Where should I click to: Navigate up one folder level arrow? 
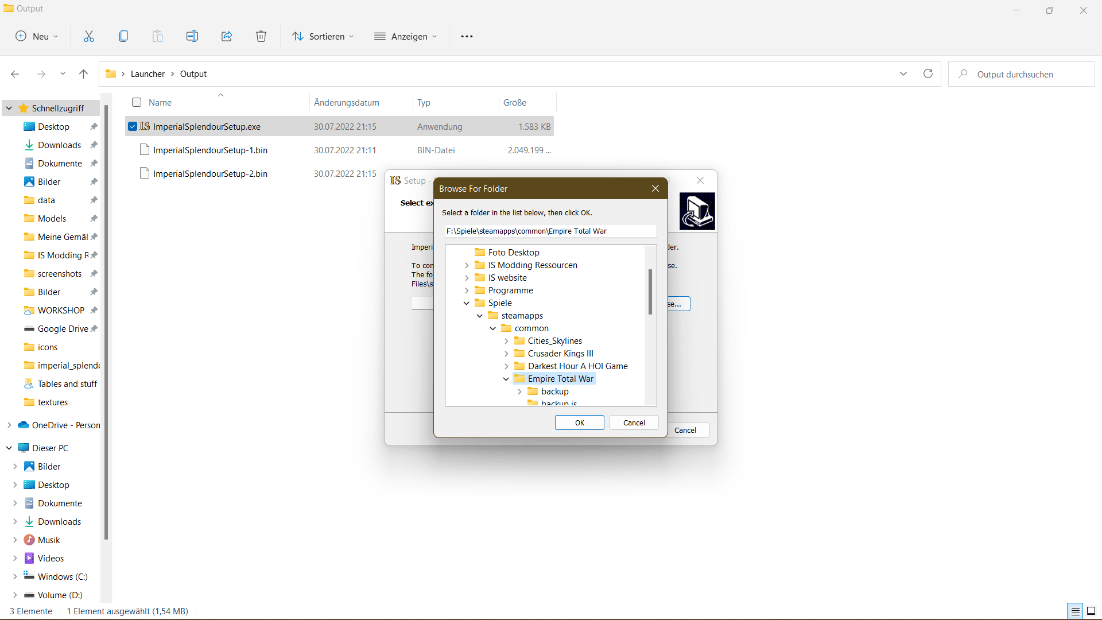click(83, 73)
